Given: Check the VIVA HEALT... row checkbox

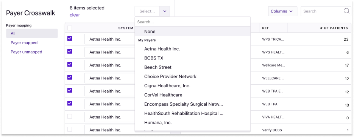Looking at the screenshot, I should 70,116.
